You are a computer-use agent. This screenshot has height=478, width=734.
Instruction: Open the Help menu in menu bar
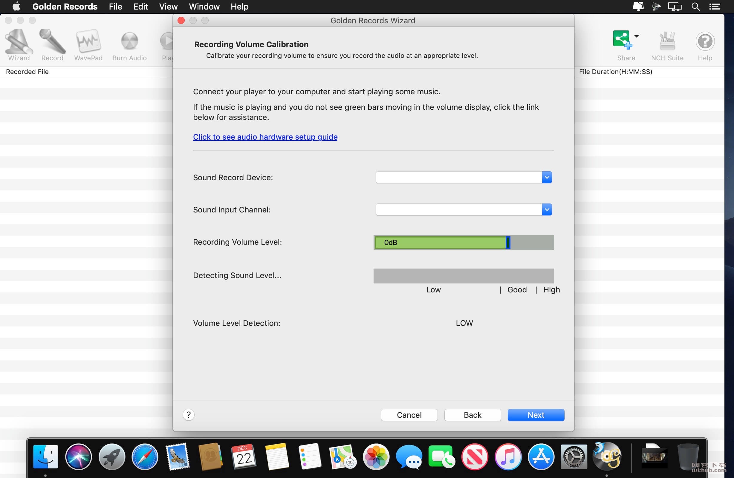[x=239, y=7]
